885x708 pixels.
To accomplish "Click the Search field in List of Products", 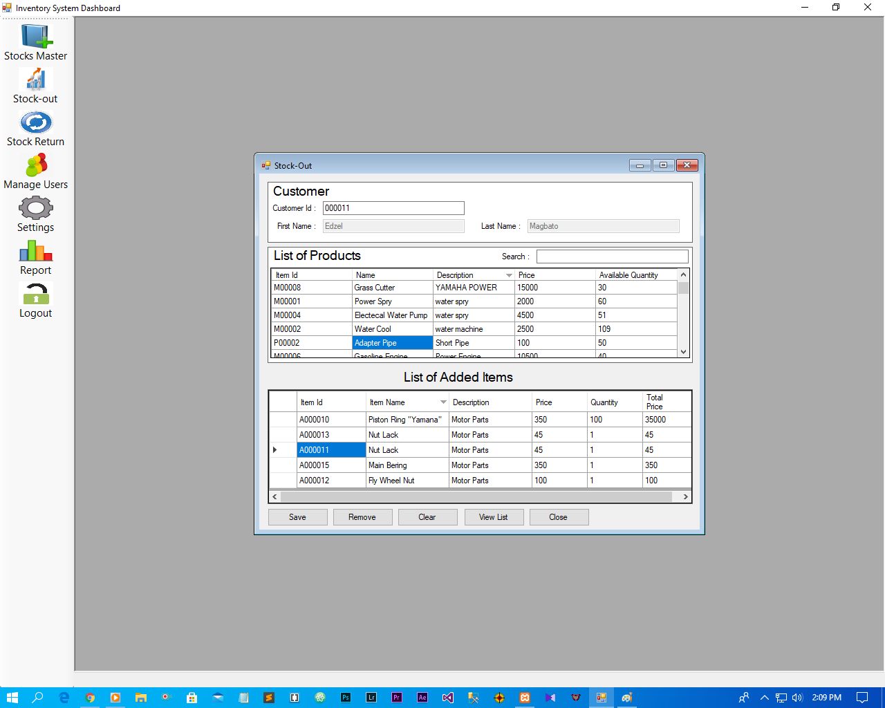I will coord(612,256).
